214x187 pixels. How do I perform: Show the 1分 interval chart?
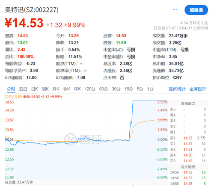[150, 89]
